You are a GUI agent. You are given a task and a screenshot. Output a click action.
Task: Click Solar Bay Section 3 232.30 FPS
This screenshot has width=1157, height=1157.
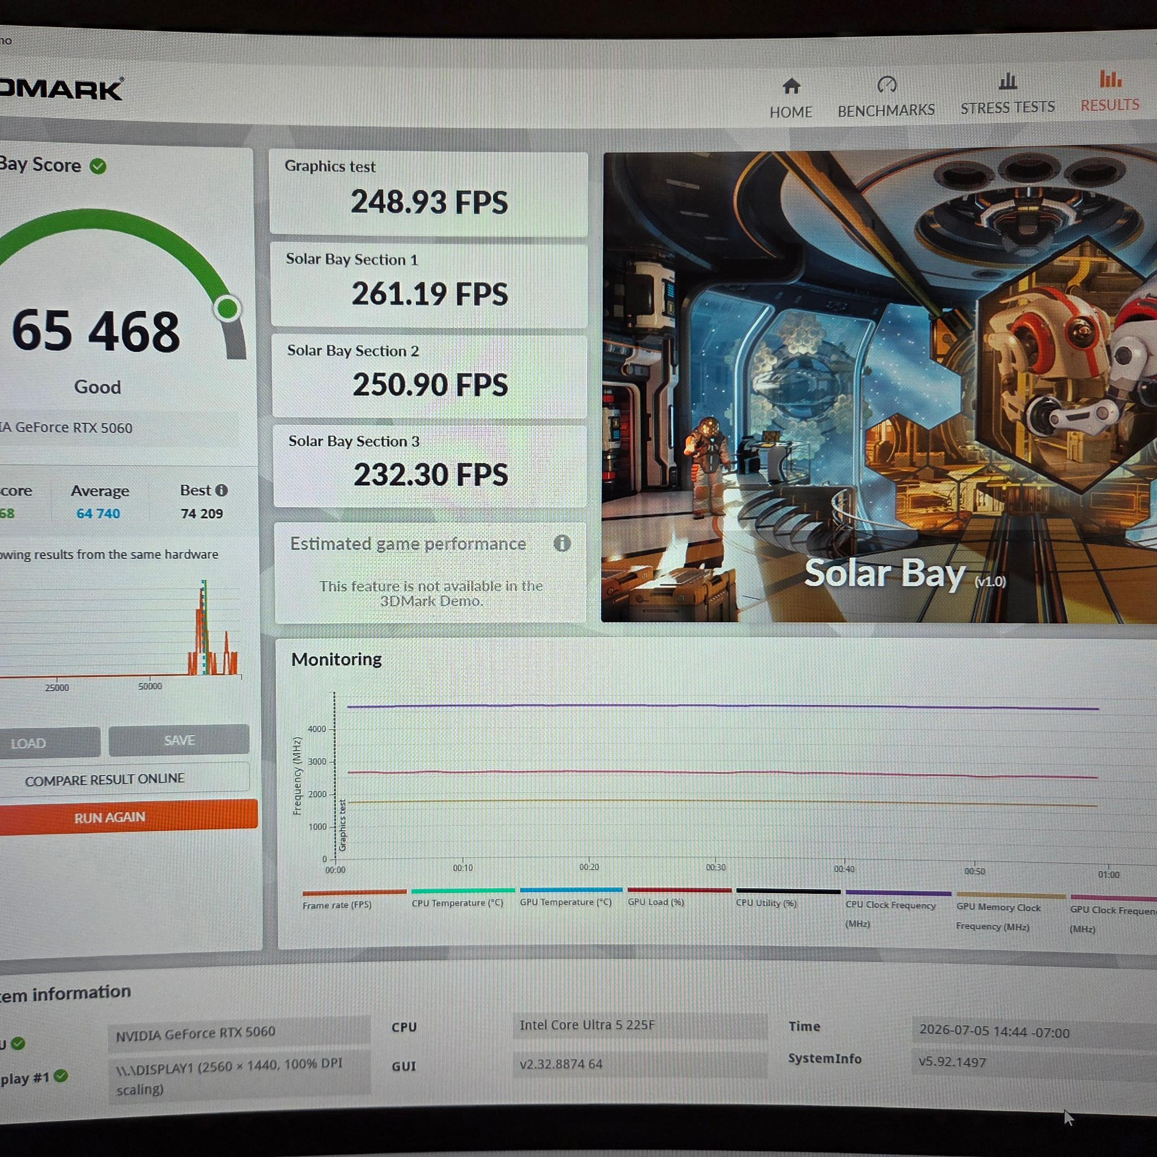click(x=430, y=466)
